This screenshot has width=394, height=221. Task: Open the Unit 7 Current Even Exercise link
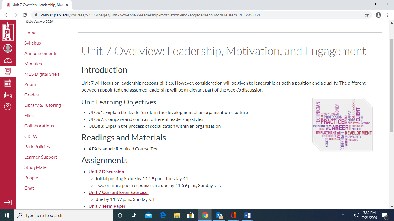click(x=118, y=192)
